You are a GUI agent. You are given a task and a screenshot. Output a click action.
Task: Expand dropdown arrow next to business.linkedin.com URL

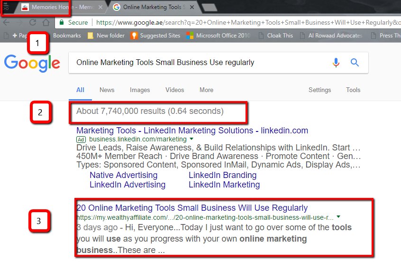[x=191, y=139]
